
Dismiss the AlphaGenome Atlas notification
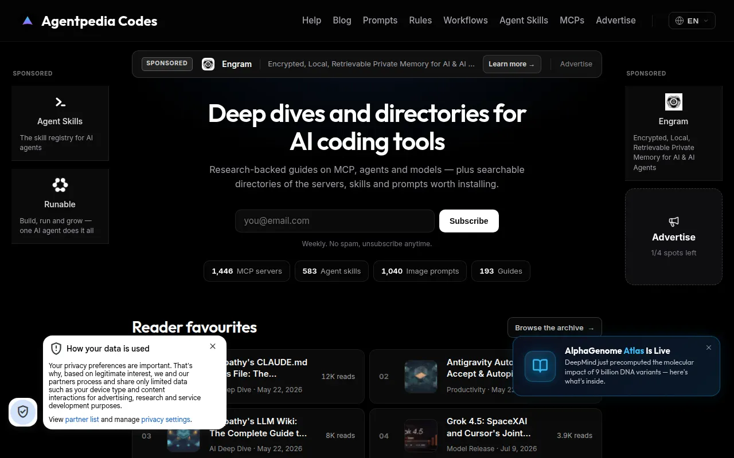pos(709,348)
